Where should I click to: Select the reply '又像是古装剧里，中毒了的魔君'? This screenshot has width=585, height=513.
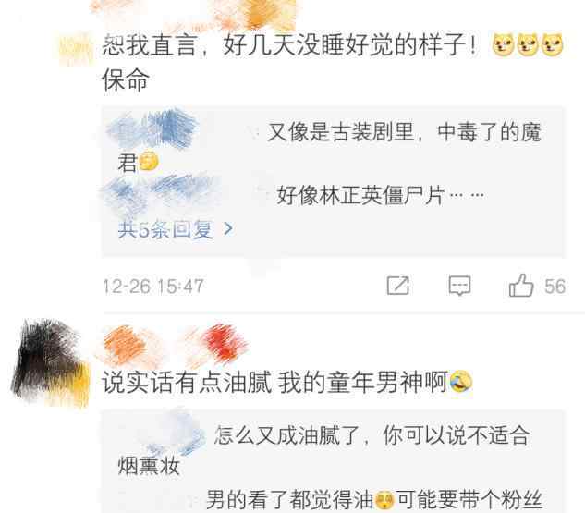click(330, 147)
